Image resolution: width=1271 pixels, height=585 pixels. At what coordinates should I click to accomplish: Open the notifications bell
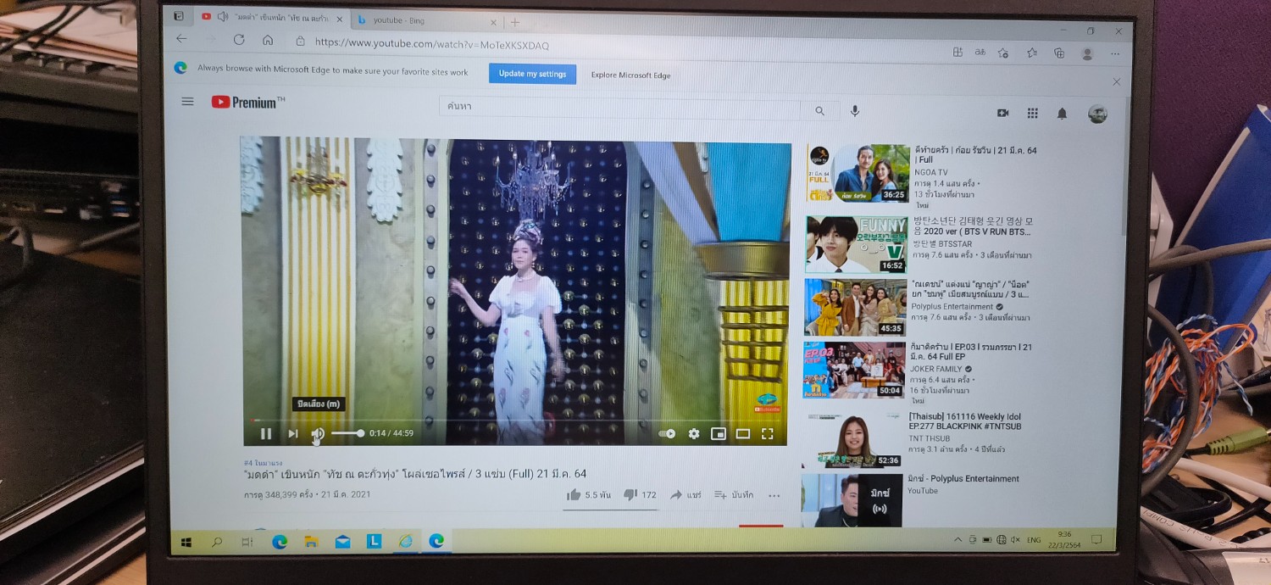tap(1062, 113)
